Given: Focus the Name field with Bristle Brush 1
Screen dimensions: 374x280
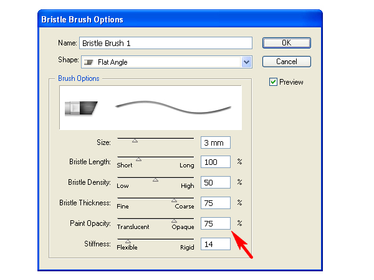Looking at the screenshot, I should (x=166, y=43).
